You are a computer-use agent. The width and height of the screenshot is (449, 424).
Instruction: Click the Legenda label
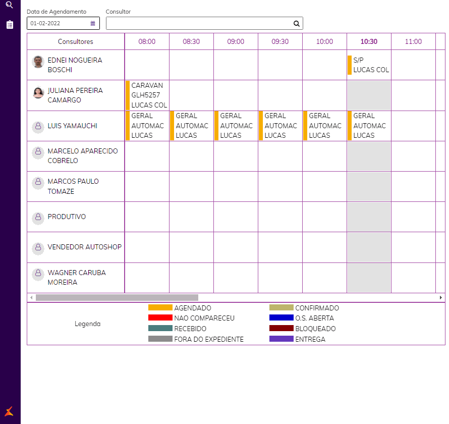(x=88, y=324)
